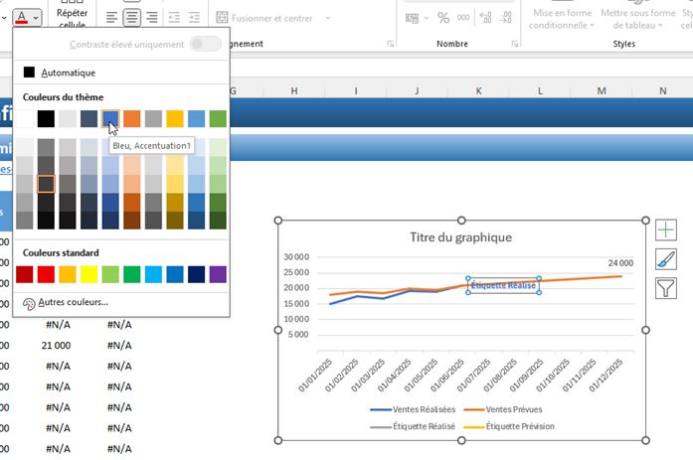Click Étiquette Prévision legend entry

tap(509, 426)
